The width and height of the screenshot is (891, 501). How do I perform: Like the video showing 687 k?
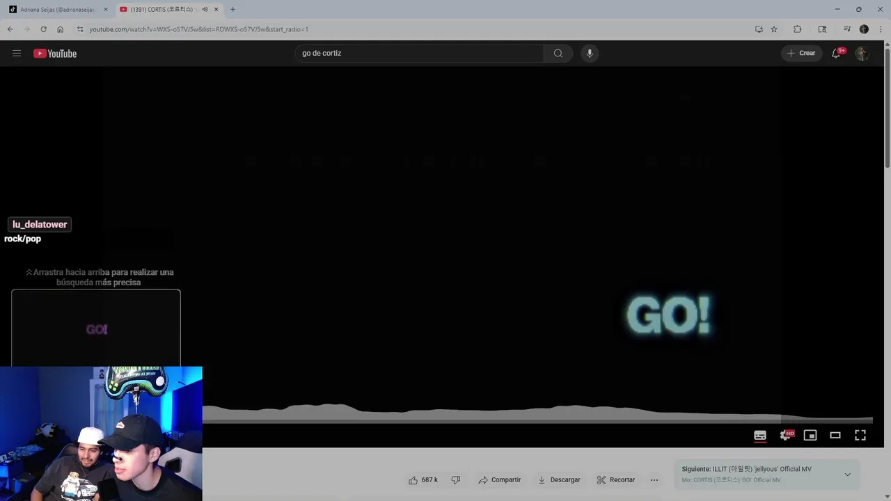click(423, 479)
